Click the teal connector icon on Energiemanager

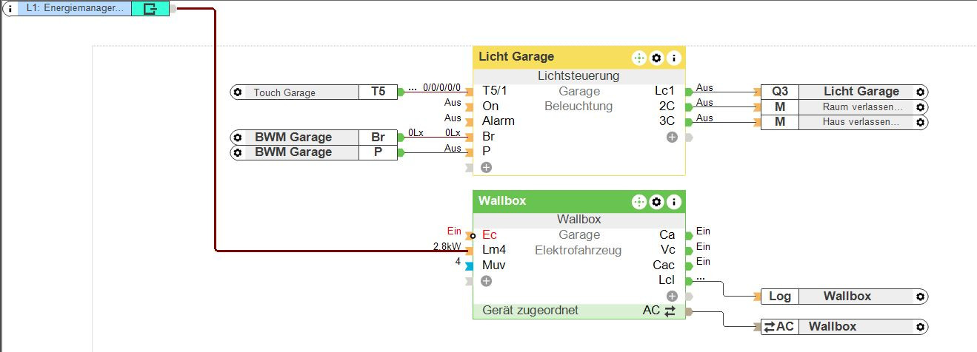pos(150,10)
